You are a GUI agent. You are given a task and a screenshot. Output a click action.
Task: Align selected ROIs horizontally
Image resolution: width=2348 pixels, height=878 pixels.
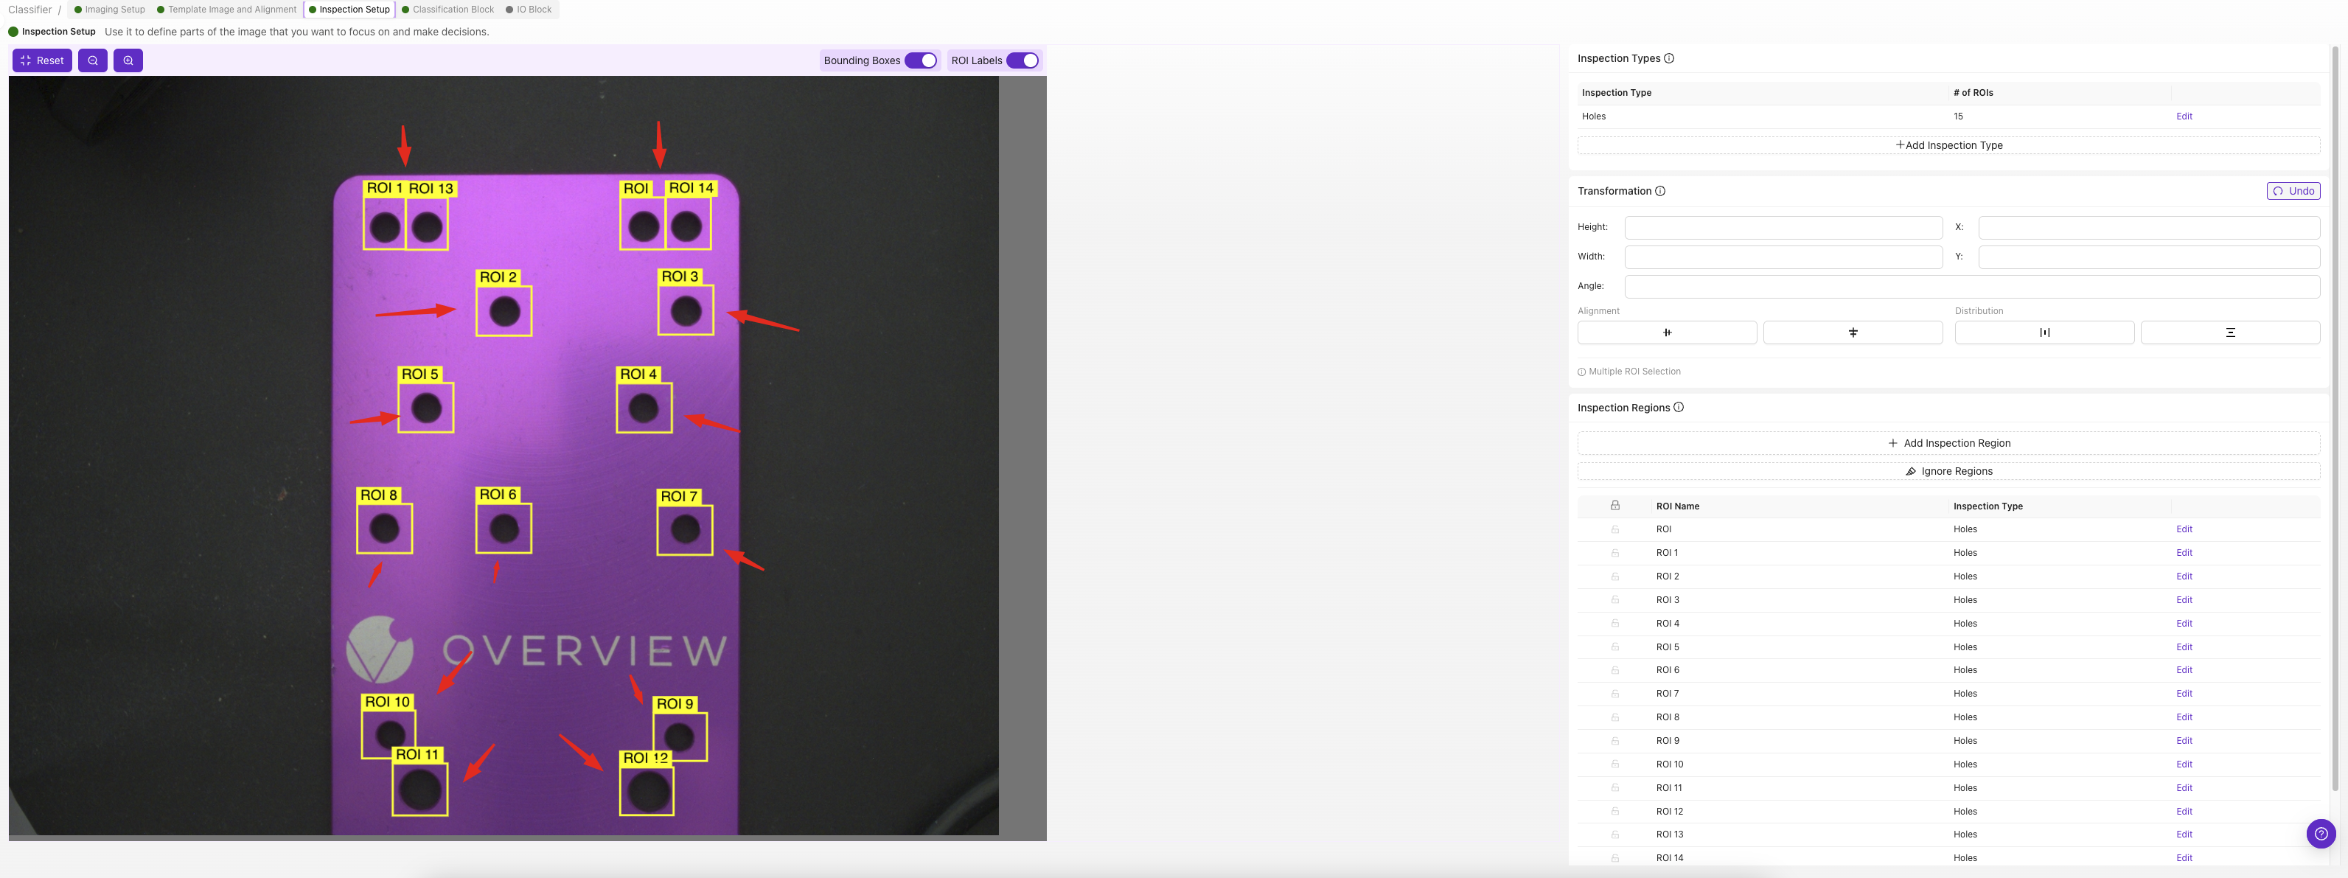[x=1667, y=332]
